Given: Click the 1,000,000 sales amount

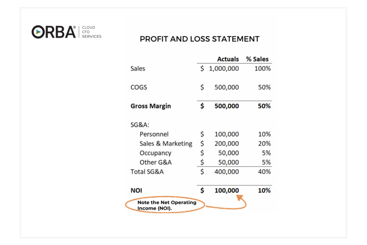Looking at the screenshot, I should [x=224, y=69].
